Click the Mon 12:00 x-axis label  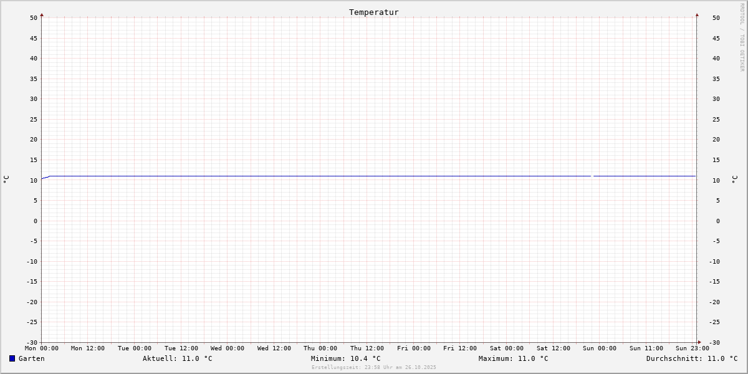(x=88, y=348)
